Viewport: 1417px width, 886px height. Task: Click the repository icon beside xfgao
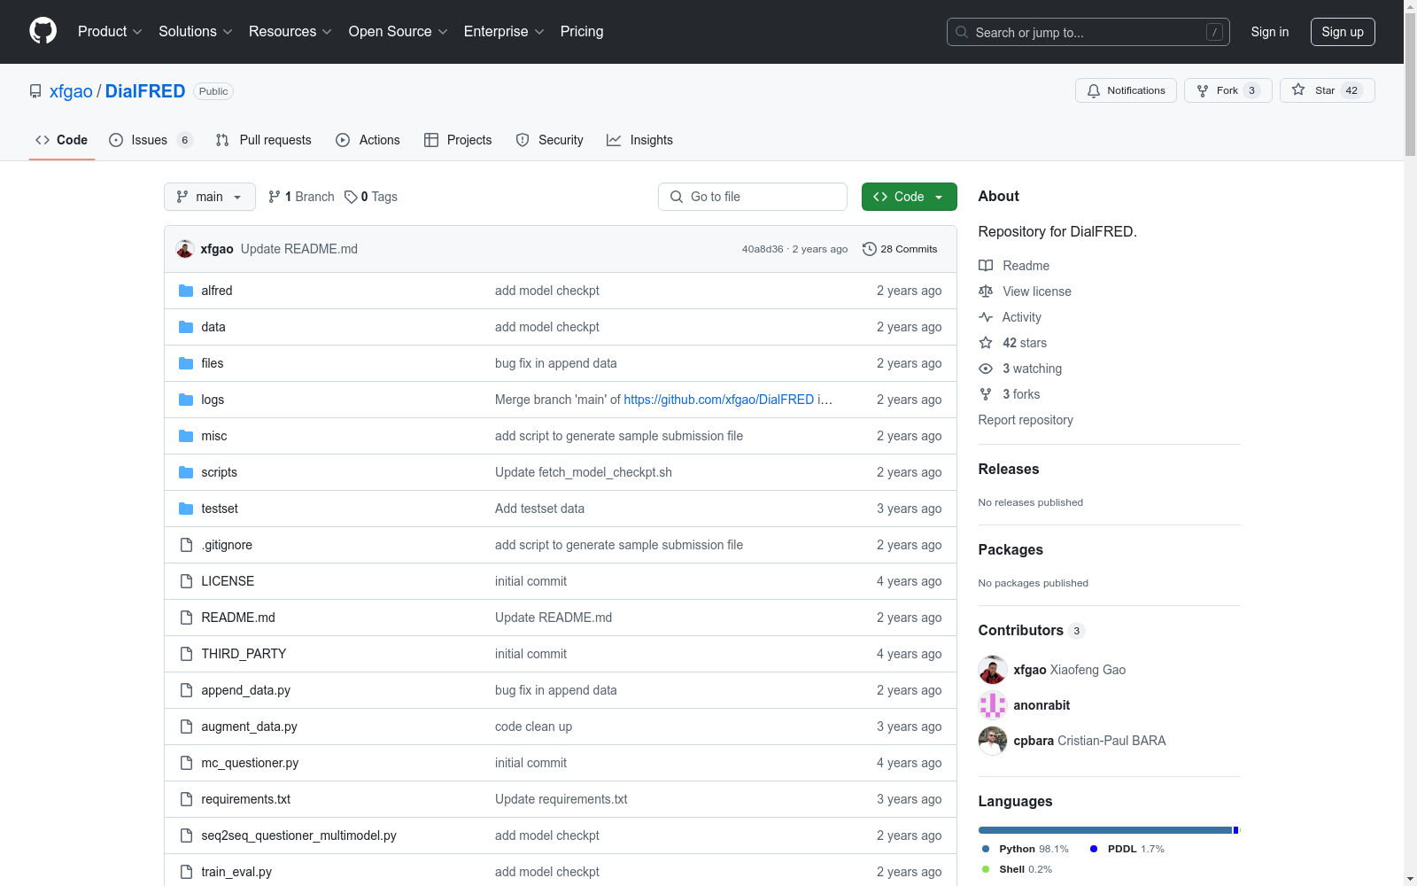click(x=35, y=91)
